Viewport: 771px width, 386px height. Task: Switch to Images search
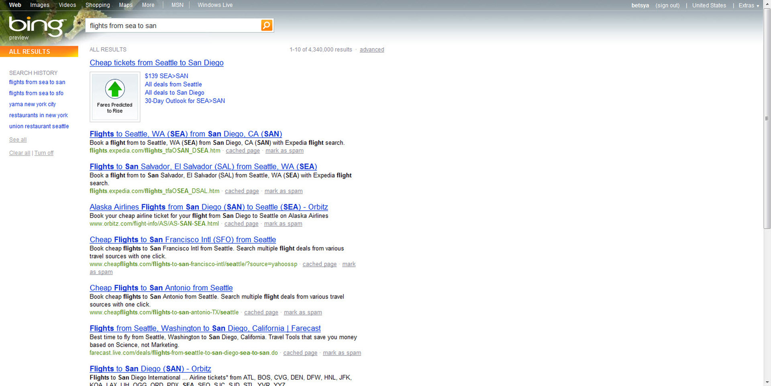coord(40,5)
